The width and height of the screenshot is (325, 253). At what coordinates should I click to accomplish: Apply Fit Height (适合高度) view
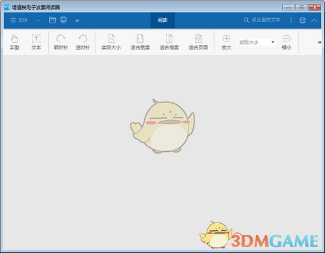pos(169,42)
